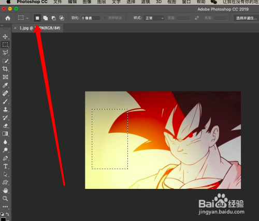Open the 窗口 menu
The image size is (259, 221).
click(186, 2)
